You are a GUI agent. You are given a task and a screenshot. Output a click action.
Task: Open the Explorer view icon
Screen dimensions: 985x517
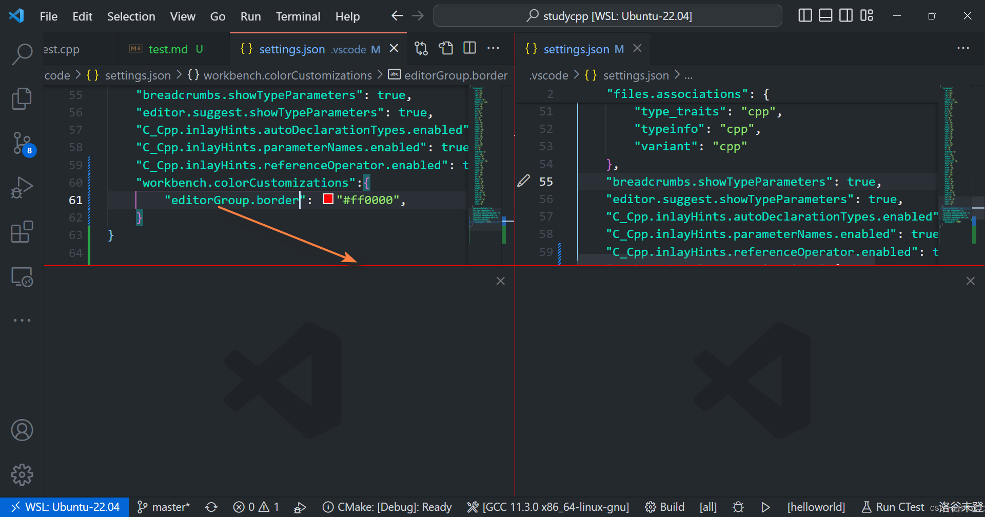pos(22,98)
